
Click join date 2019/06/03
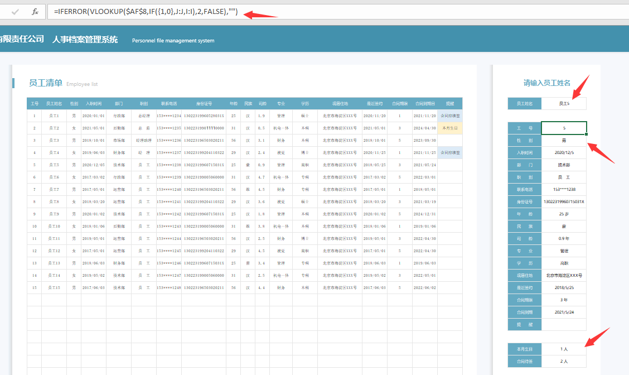coord(94,152)
